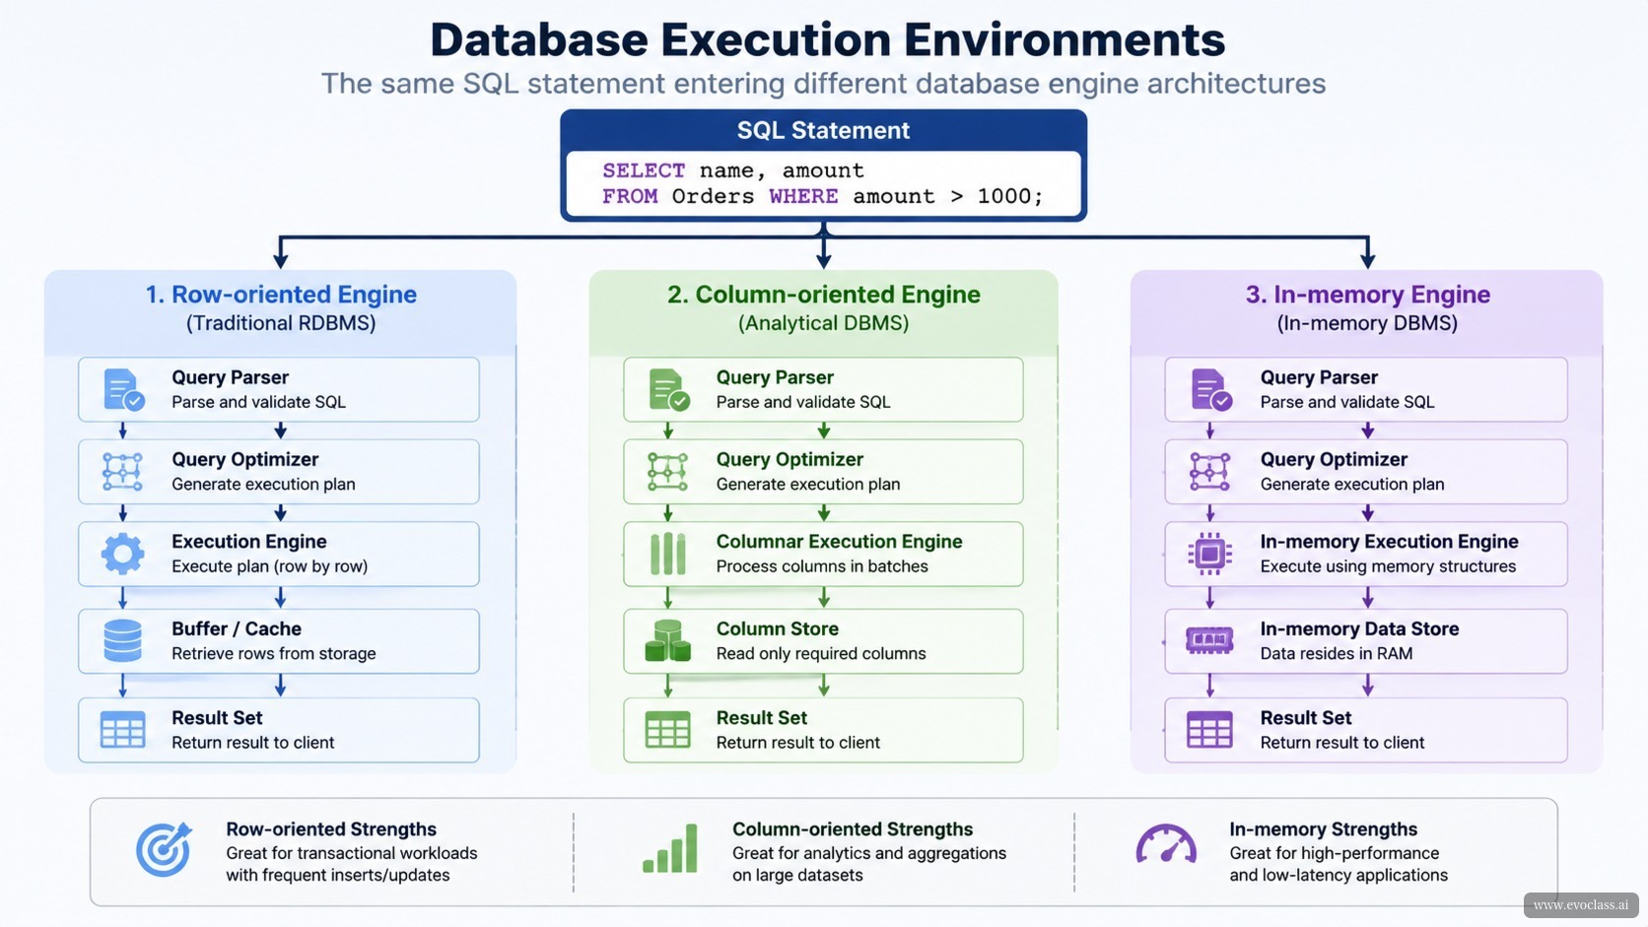Click the Column-oriented Strengths heading
This screenshot has height=927, width=1648.
[x=853, y=829]
